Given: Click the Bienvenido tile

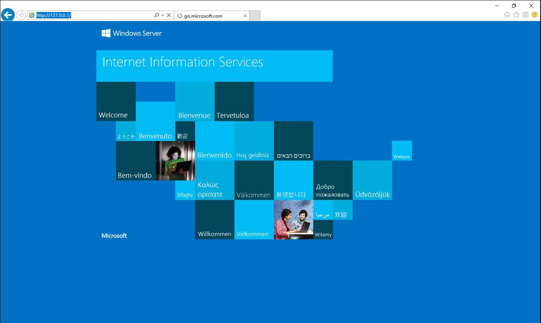Looking at the screenshot, I should [215, 141].
